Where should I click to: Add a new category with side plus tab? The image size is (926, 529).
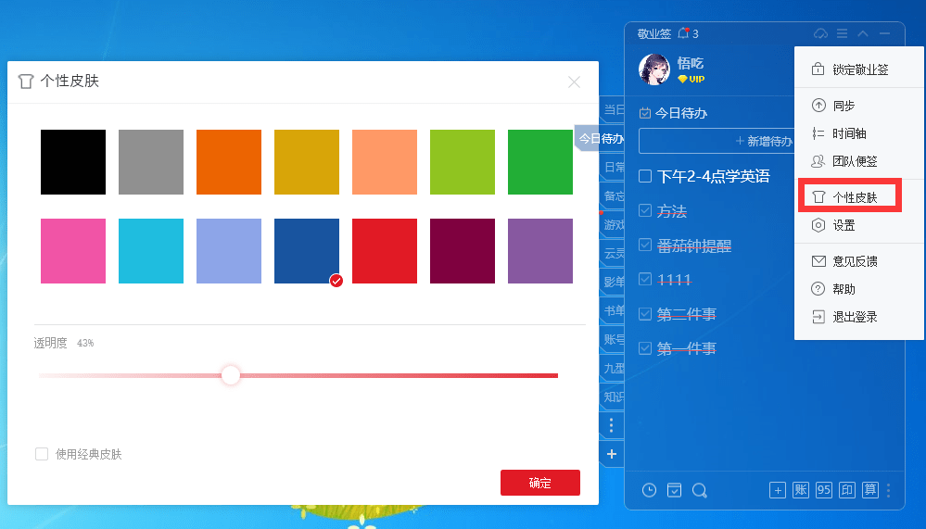click(x=612, y=453)
